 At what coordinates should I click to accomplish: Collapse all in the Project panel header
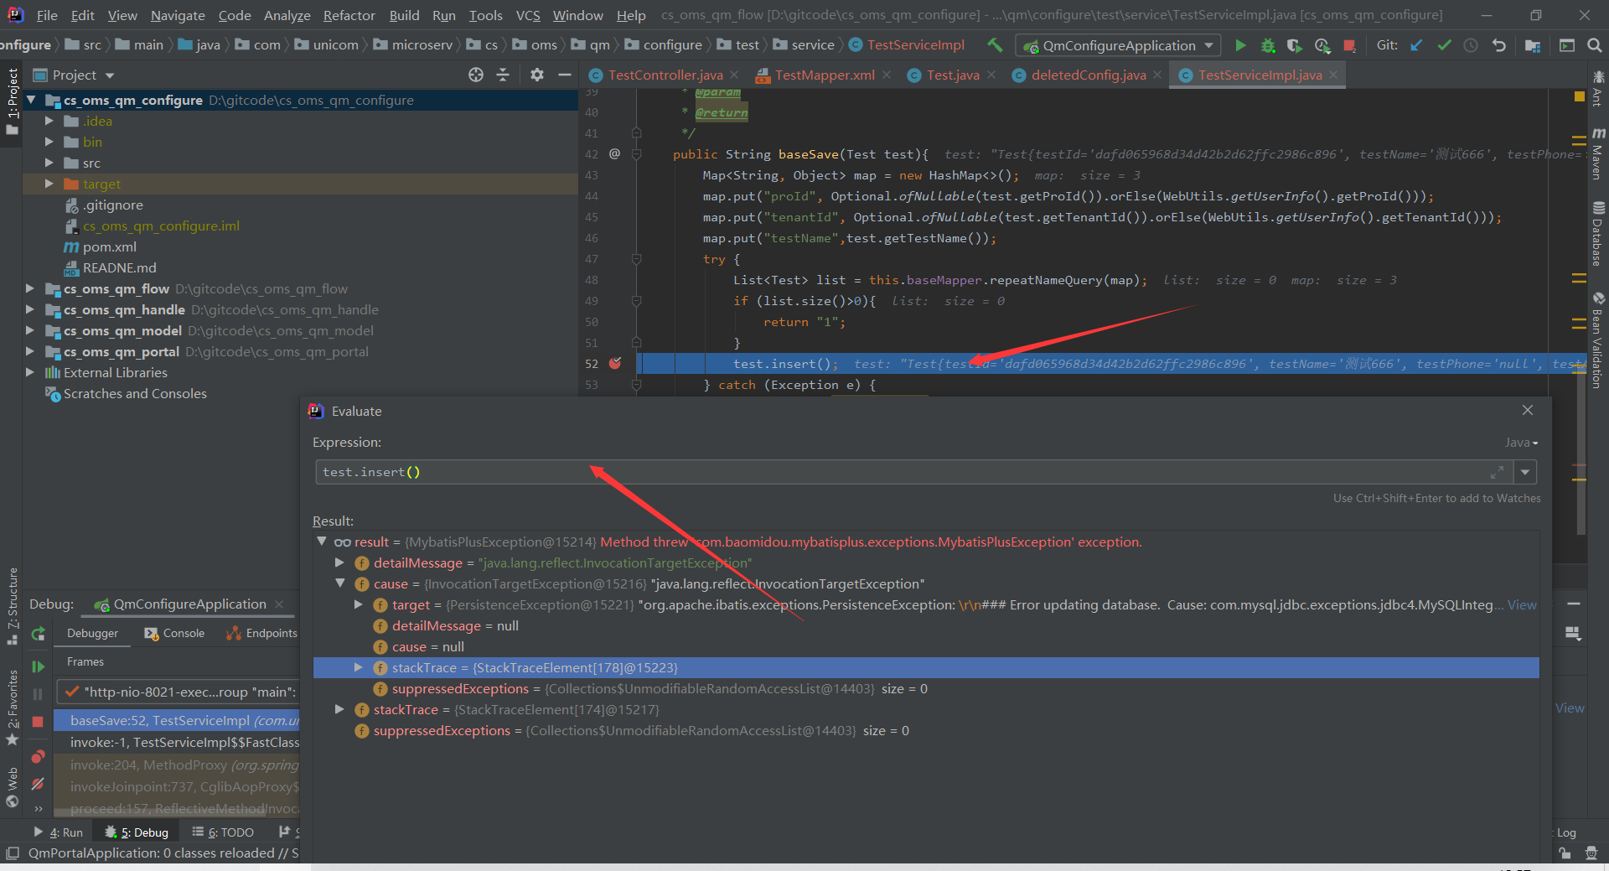[x=503, y=75]
